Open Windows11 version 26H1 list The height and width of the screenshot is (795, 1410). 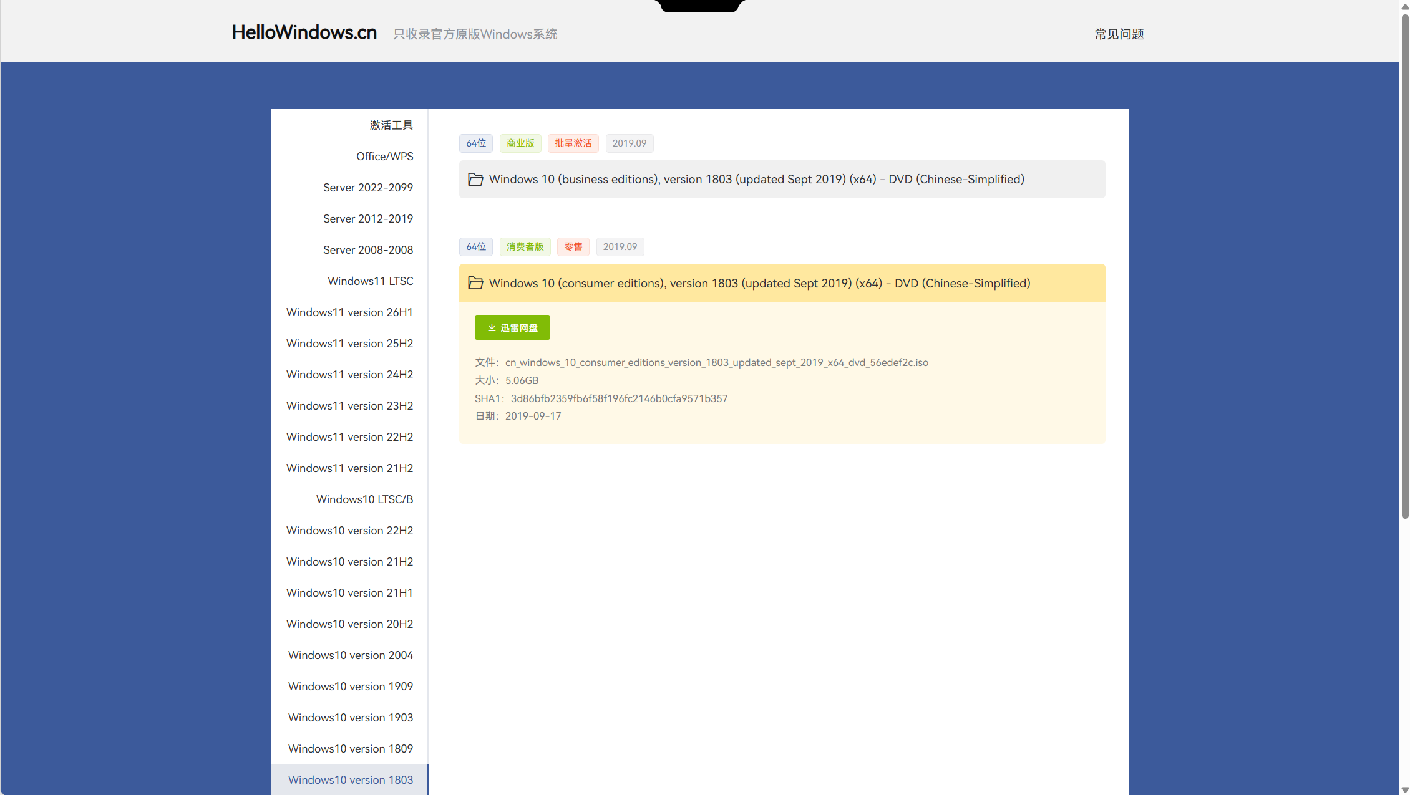349,312
